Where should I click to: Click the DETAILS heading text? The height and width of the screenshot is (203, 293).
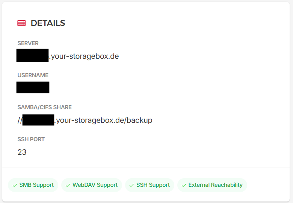pos(48,23)
